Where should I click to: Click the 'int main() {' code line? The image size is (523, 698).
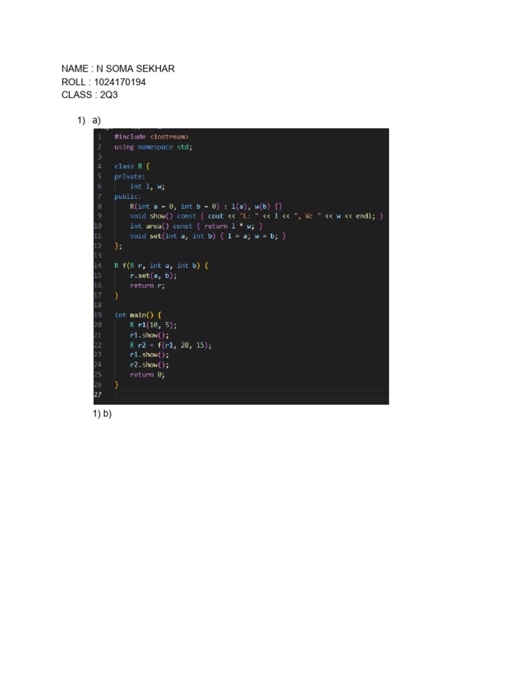138,315
